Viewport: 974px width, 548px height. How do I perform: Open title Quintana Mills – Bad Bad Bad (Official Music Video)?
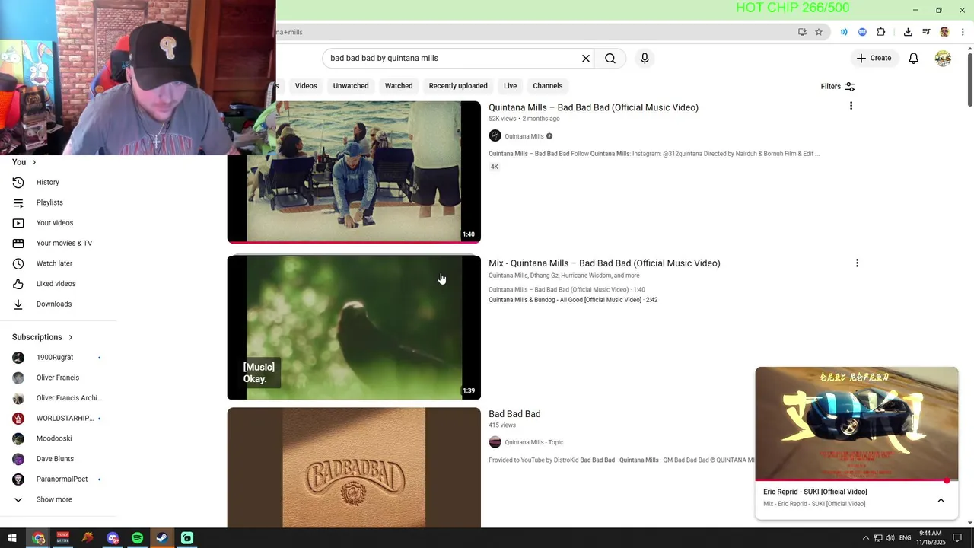tap(594, 107)
